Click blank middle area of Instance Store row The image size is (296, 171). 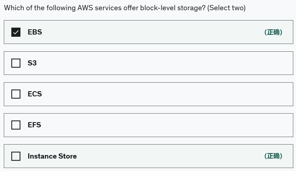click(166, 156)
